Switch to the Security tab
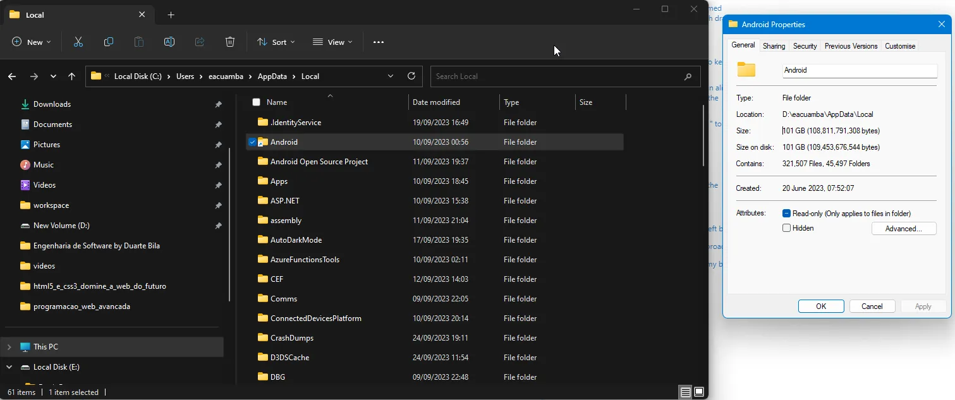Screen dimensions: 955x400 click(x=805, y=46)
